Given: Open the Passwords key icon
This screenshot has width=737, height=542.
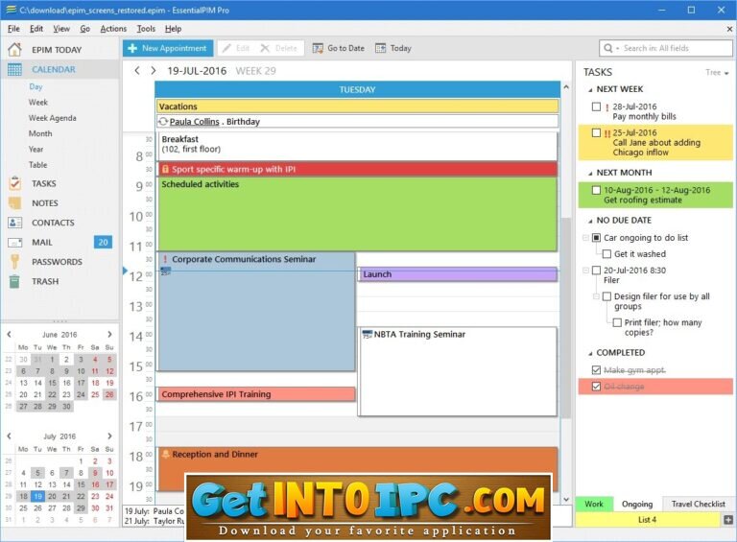Looking at the screenshot, I should pyautogui.click(x=14, y=262).
